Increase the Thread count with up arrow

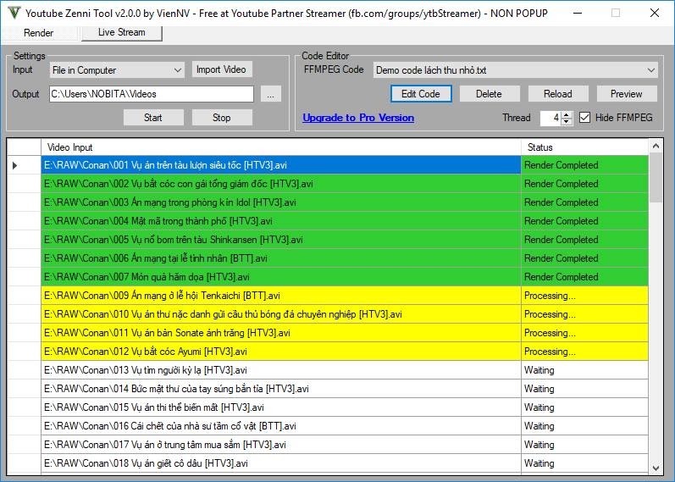coord(567,114)
